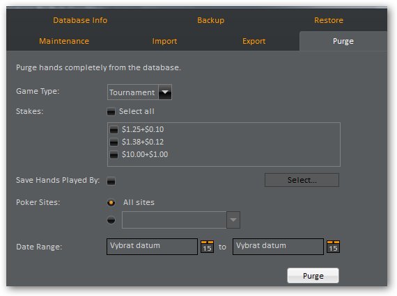
Task: Expand the Game Type Tournament dropdown
Action: tap(165, 92)
